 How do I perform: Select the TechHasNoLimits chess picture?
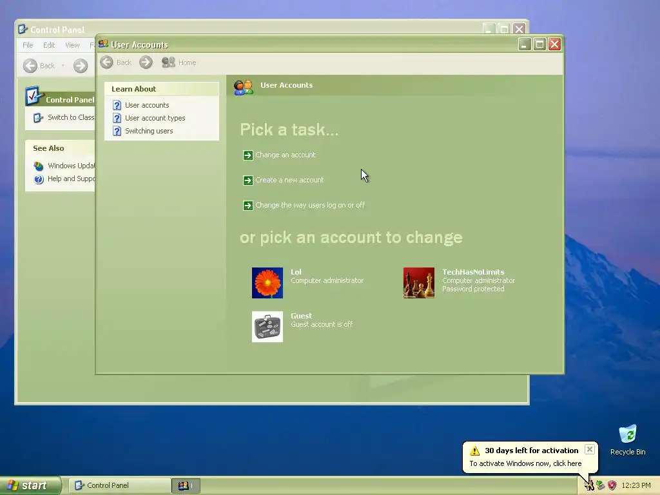point(419,283)
